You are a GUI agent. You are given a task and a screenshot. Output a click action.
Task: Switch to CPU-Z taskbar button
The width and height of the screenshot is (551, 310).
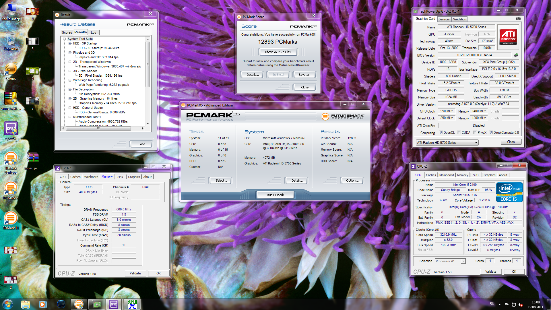(114, 304)
